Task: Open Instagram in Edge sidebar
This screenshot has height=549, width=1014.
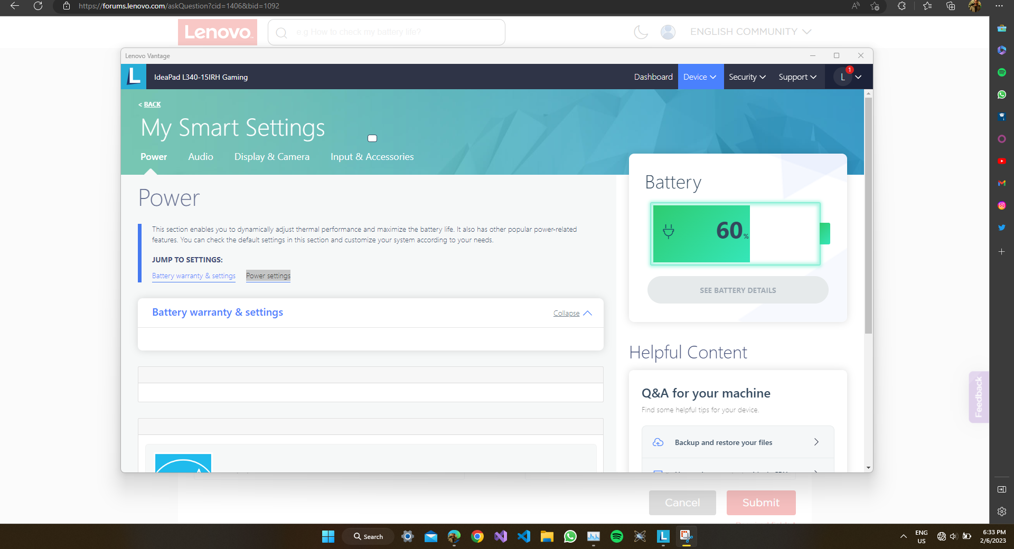Action: 1002,205
